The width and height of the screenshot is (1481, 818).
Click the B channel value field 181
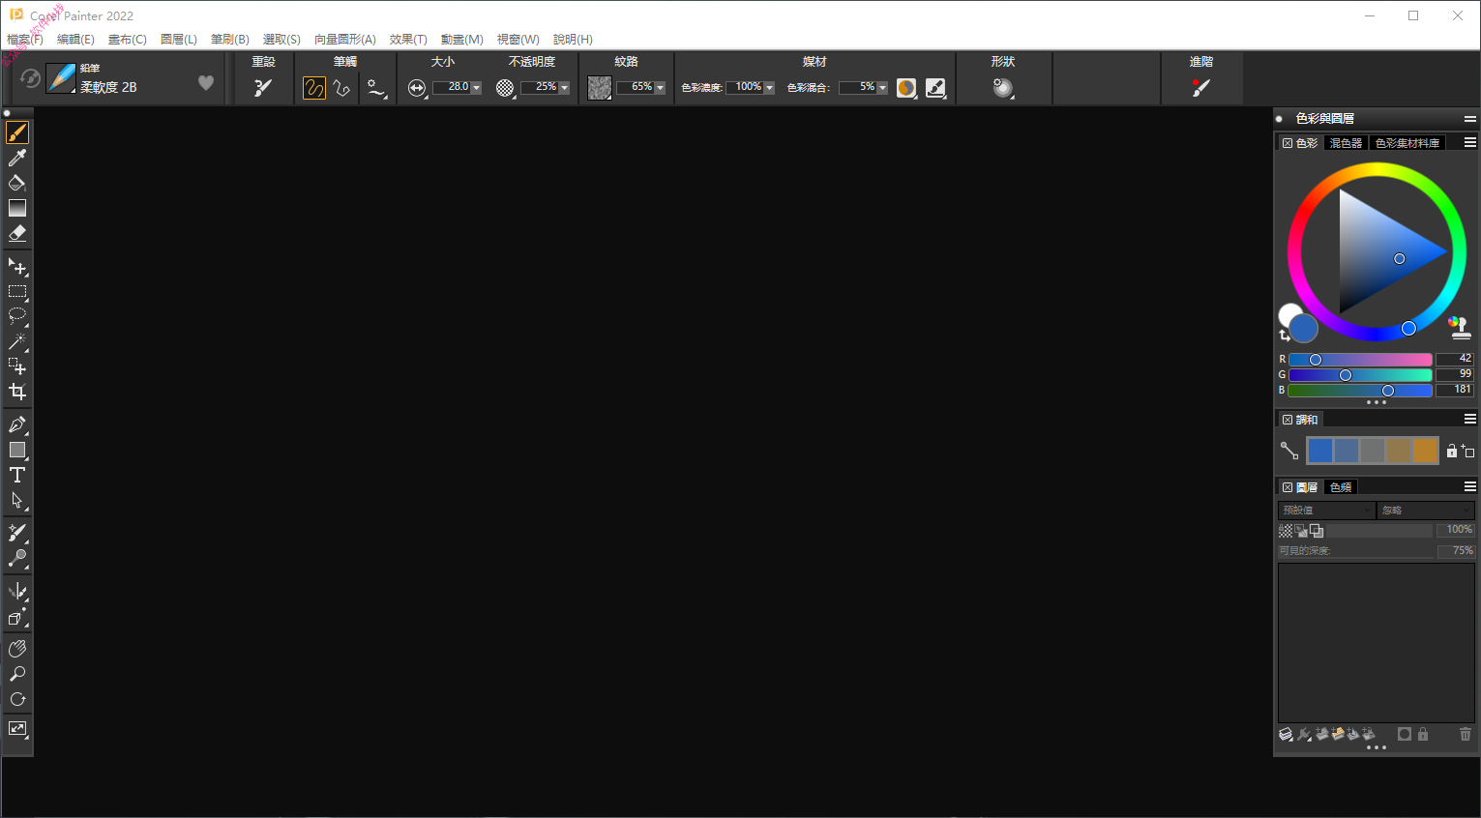pyautogui.click(x=1455, y=390)
